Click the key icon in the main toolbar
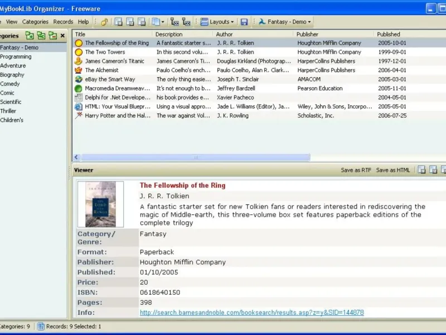 [x=104, y=22]
